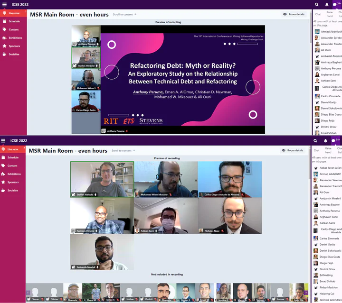Open notifications bell in the lower header
Viewport: 342px width, 303px height.
(326, 140)
